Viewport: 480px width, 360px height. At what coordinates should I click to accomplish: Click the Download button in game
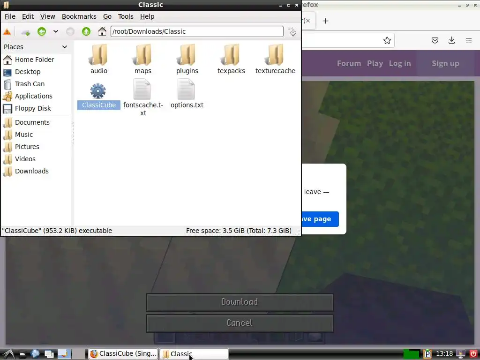[x=240, y=302]
